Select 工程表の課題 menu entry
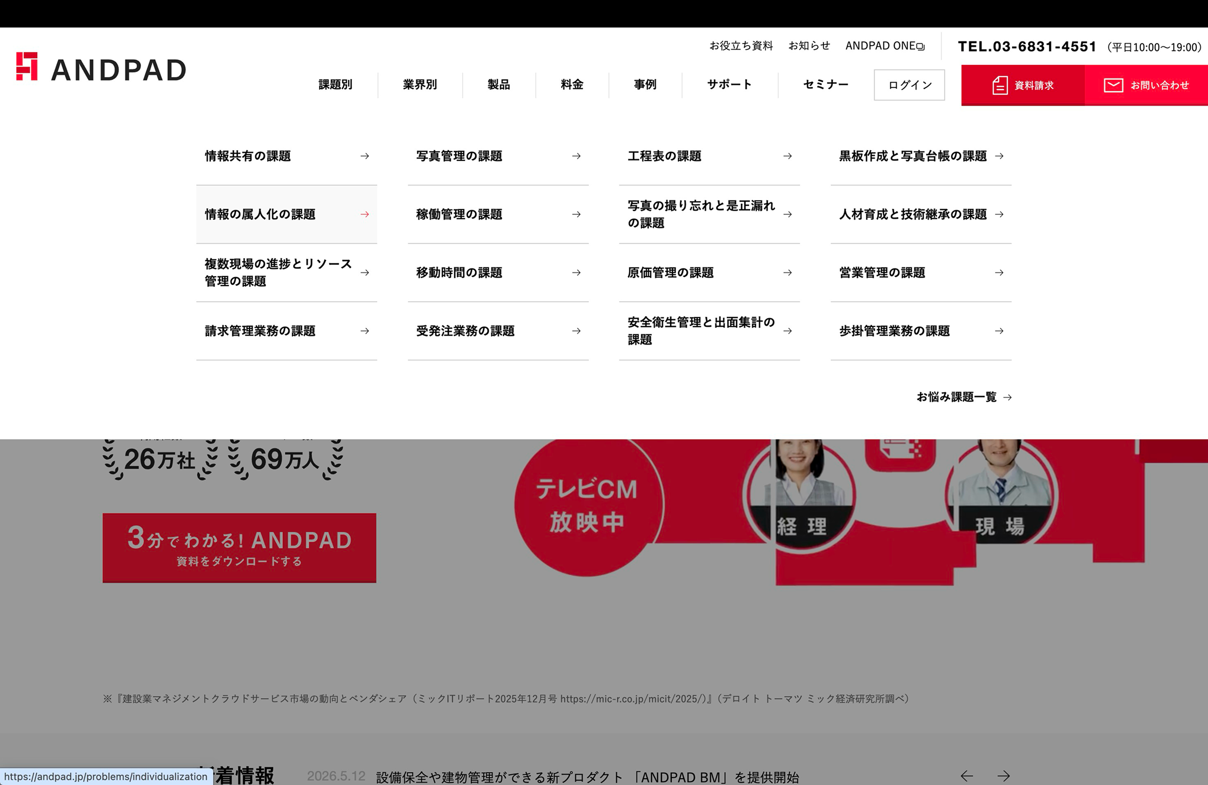This screenshot has width=1208, height=785. (x=709, y=156)
